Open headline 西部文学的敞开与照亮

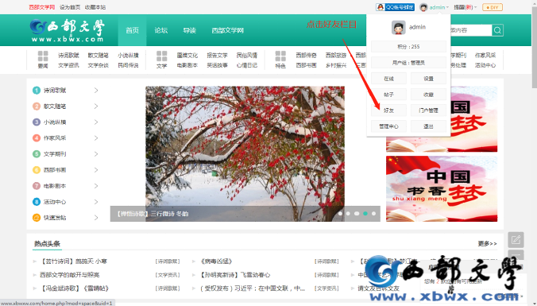point(70,275)
